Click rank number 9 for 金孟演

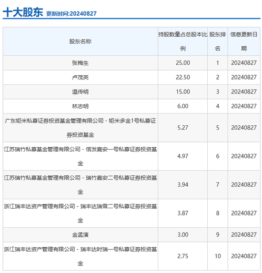point(218,235)
